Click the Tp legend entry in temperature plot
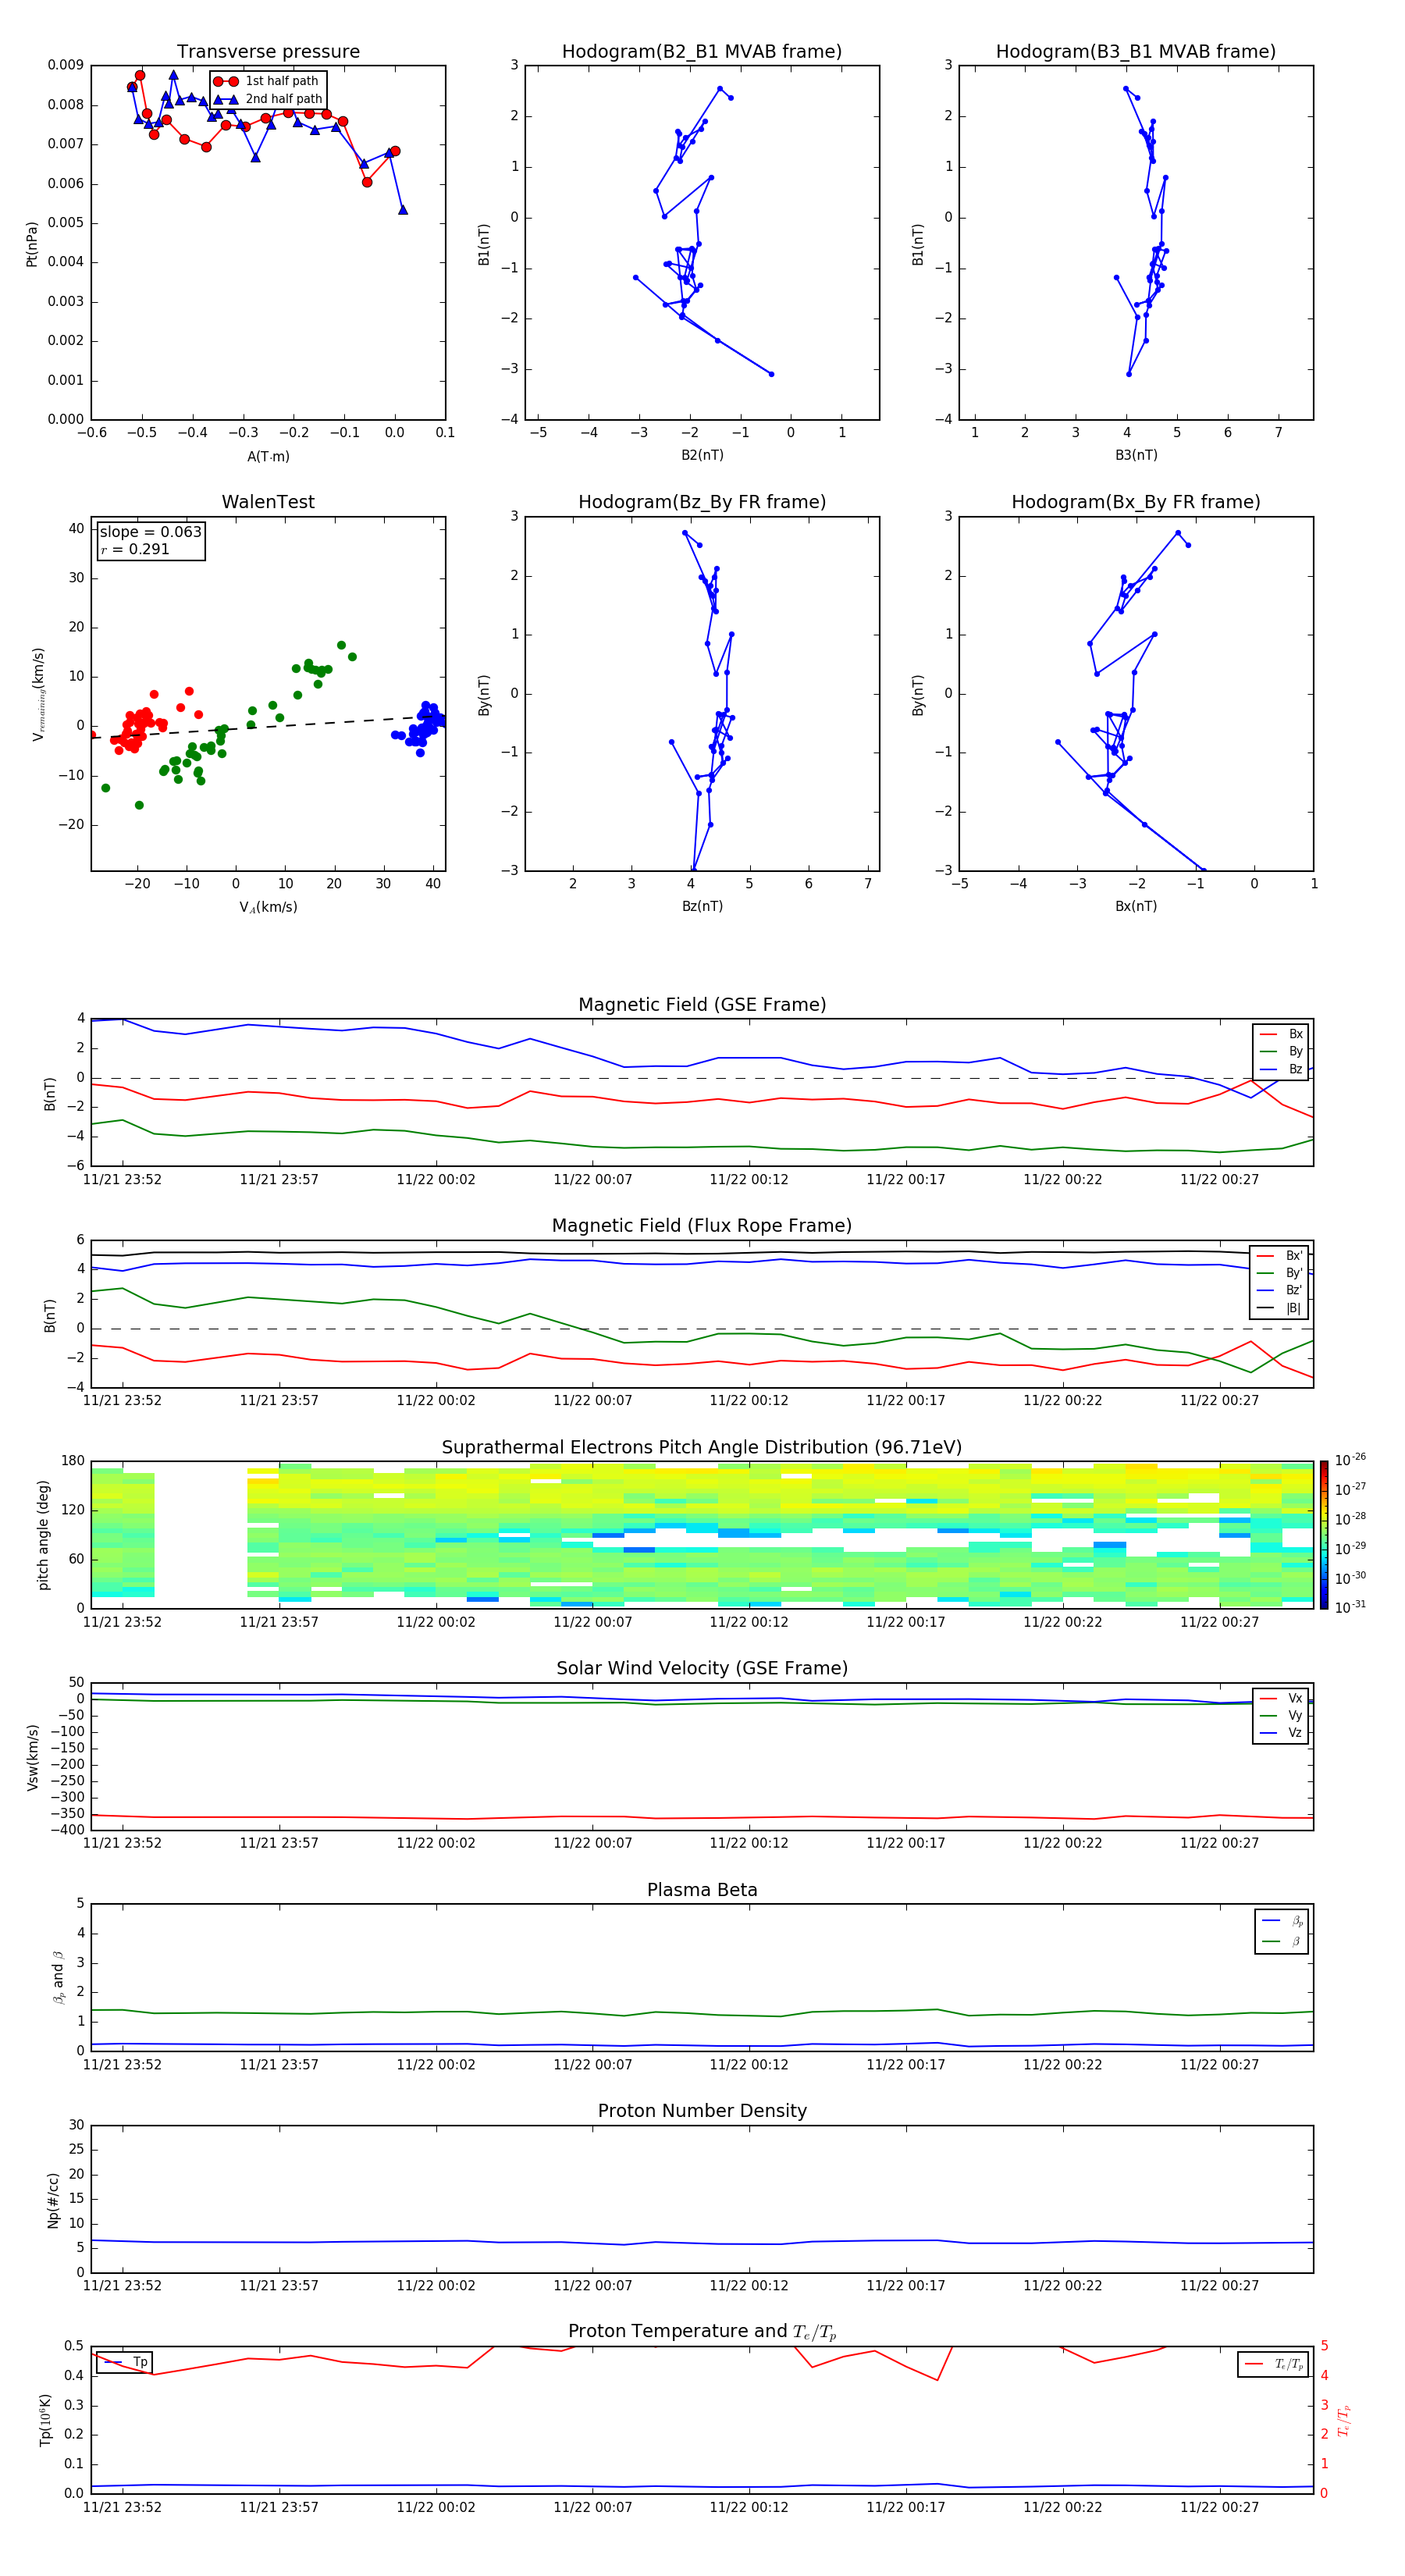 pyautogui.click(x=125, y=2363)
